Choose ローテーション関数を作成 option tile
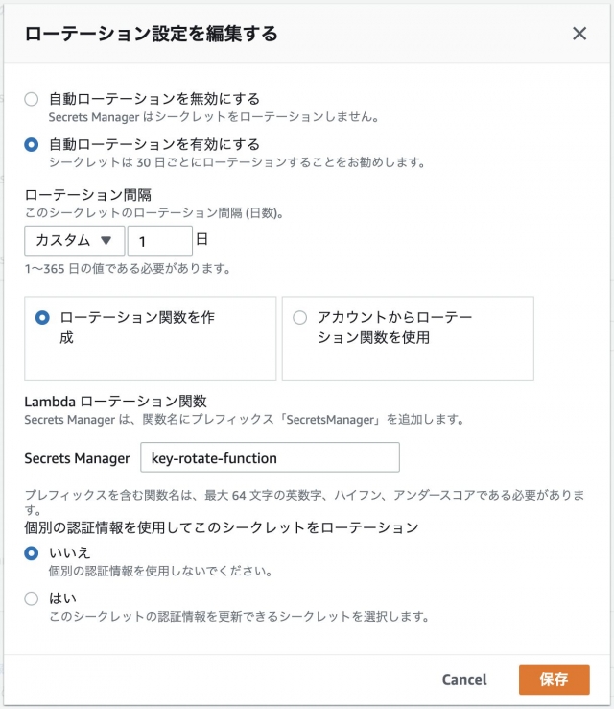The image size is (614, 709). coord(151,339)
